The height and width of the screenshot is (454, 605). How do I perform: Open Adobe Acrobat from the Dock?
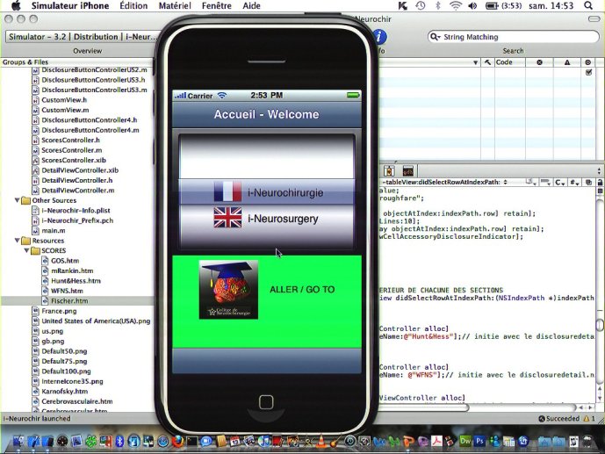point(436,441)
